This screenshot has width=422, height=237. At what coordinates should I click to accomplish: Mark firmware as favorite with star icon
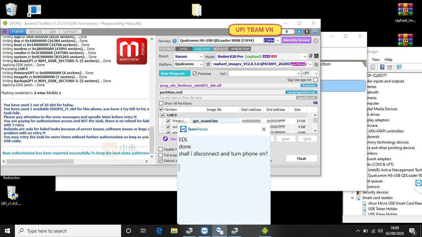[208, 64]
